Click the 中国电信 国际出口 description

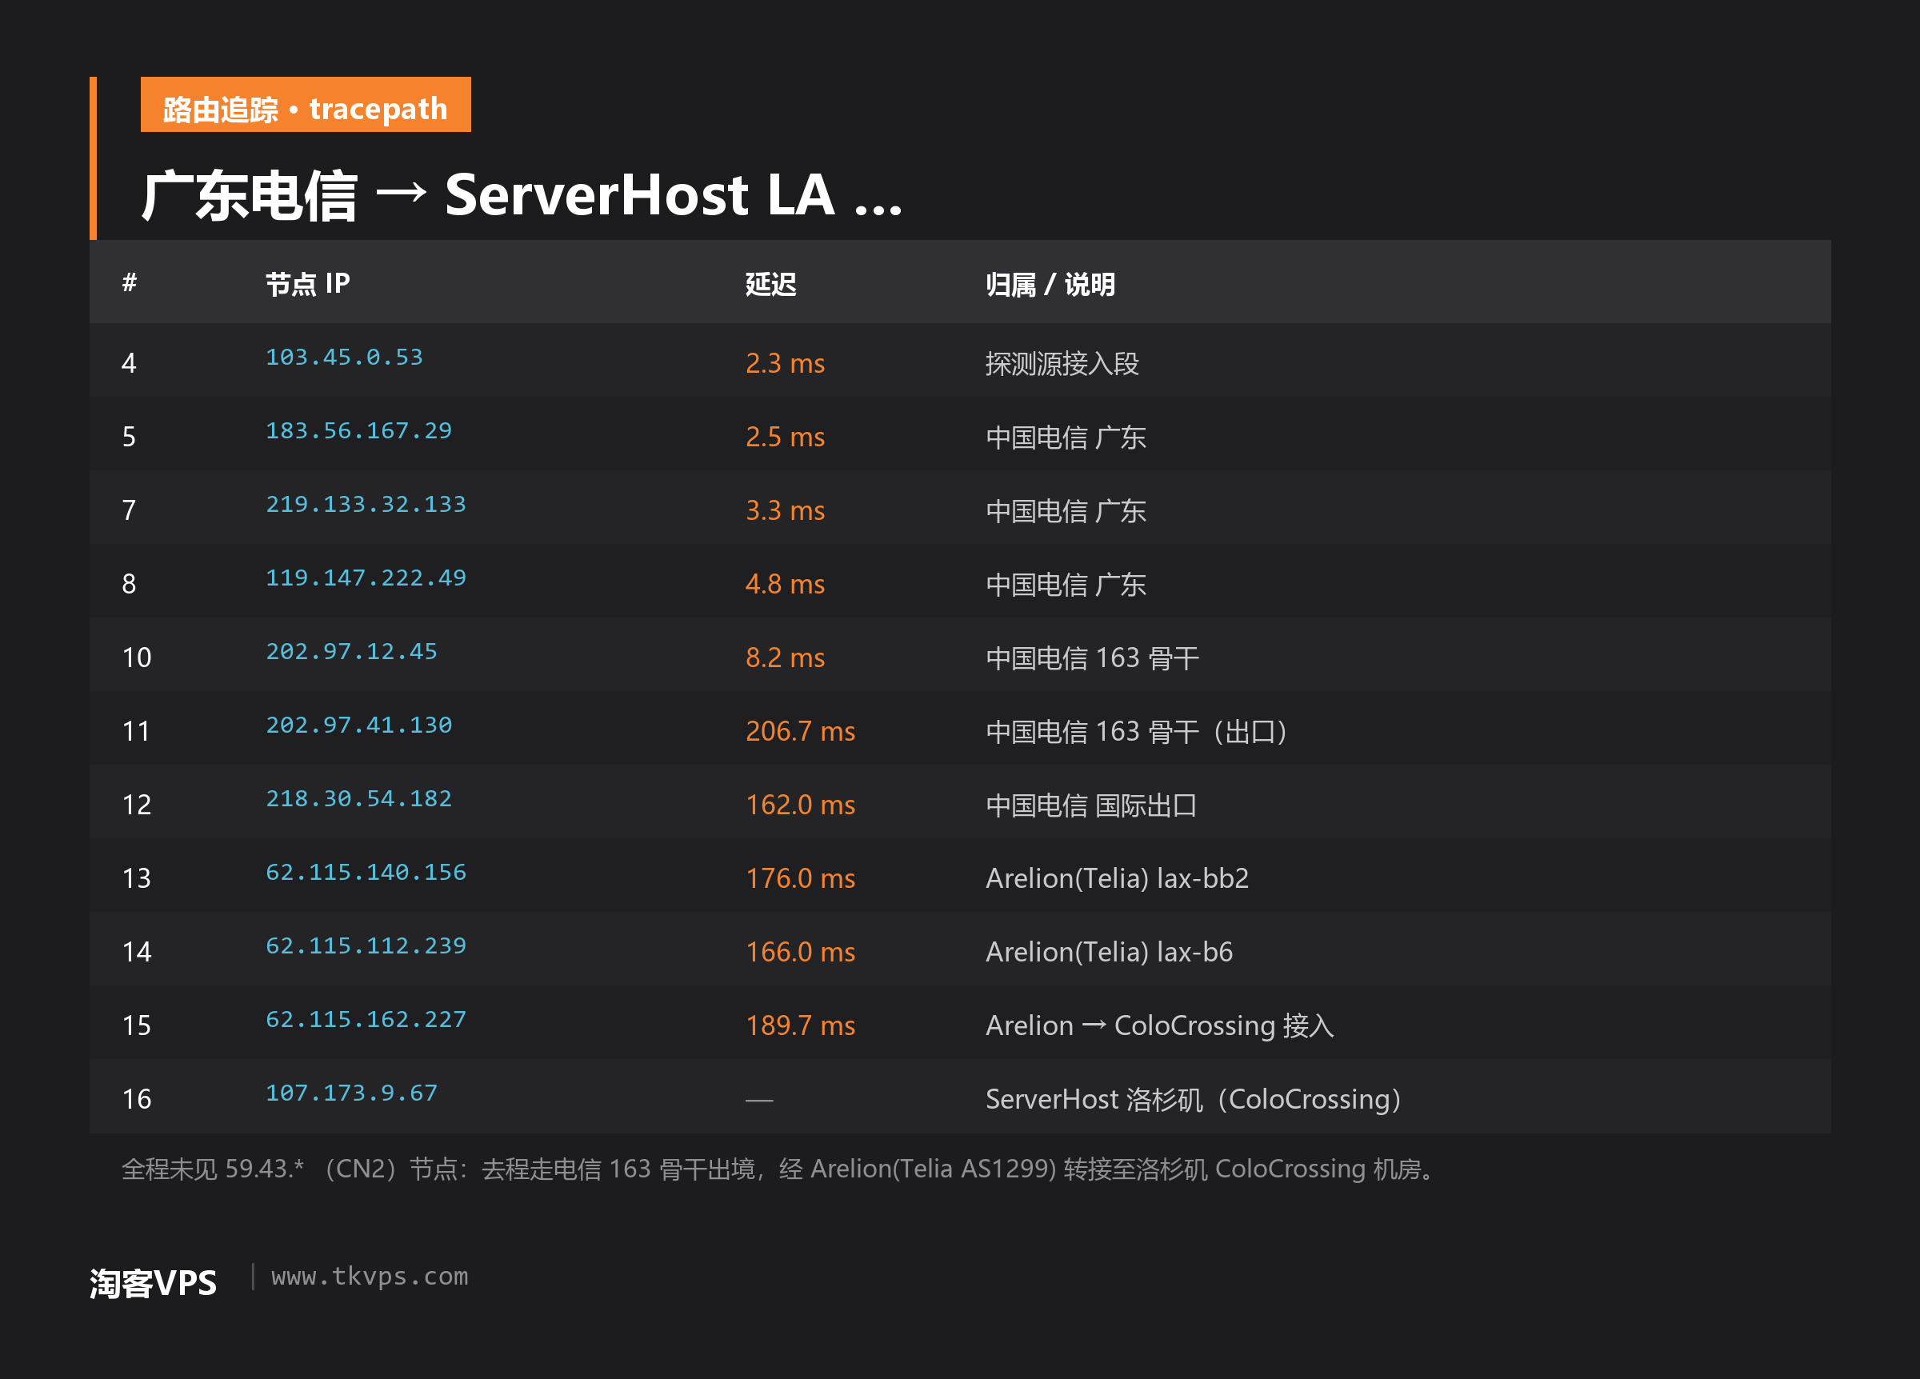(x=1091, y=806)
